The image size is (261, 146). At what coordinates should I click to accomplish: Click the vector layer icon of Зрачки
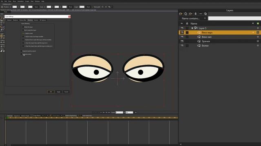(199, 41)
